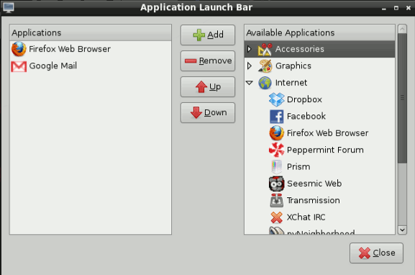Click the Firefox icon under Internet
415x275 pixels.
277,133
